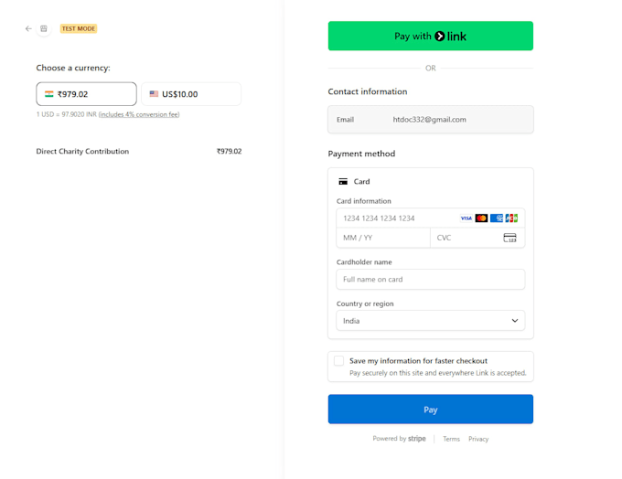Click the Email contact field
Image resolution: width=622 pixels, height=479 pixels.
pyautogui.click(x=431, y=120)
